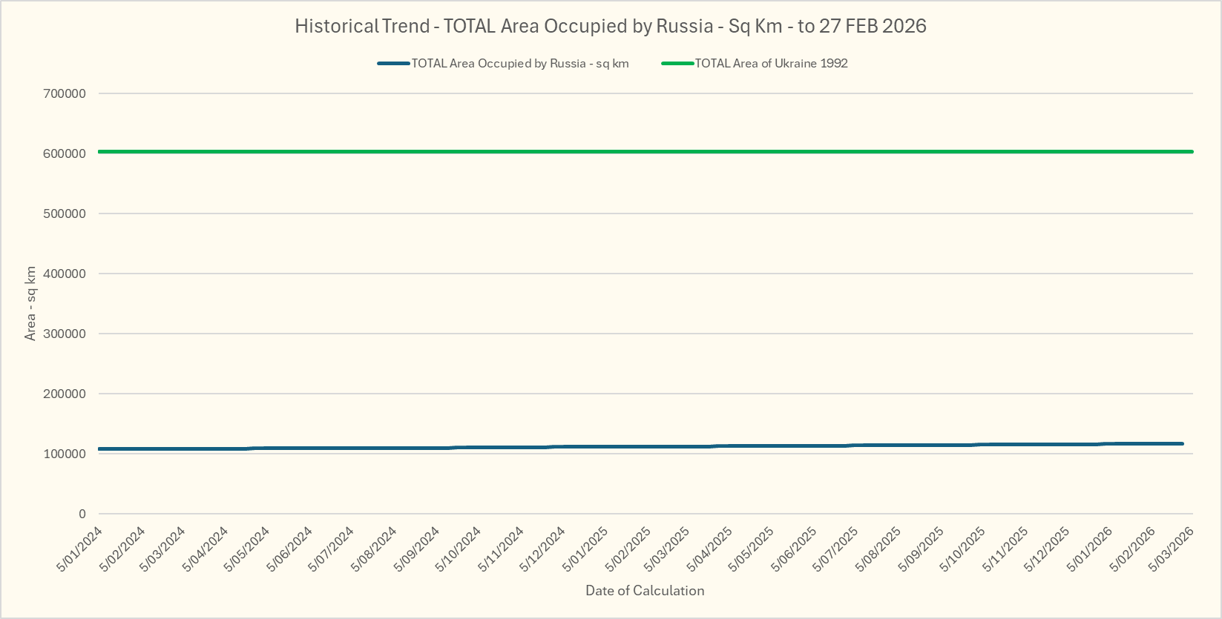This screenshot has height=619, width=1222.
Task: Select the 5/01/2024 date label
Action: click(x=80, y=549)
